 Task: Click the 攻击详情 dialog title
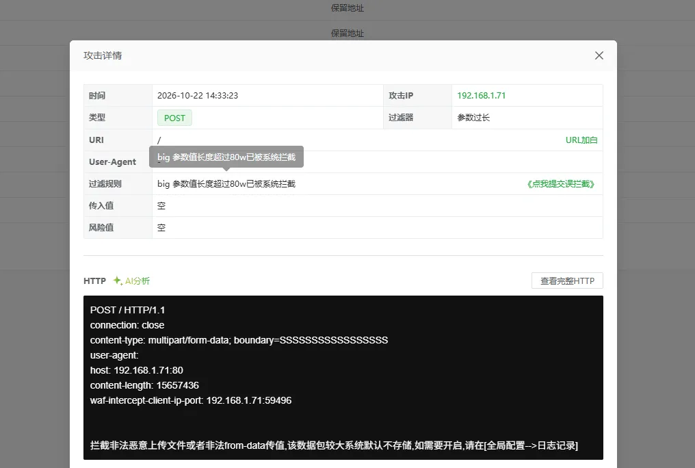coord(103,55)
